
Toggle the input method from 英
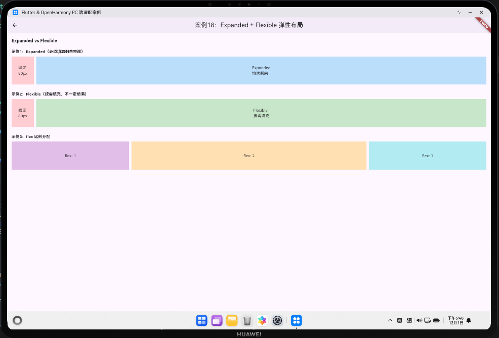tap(399, 320)
